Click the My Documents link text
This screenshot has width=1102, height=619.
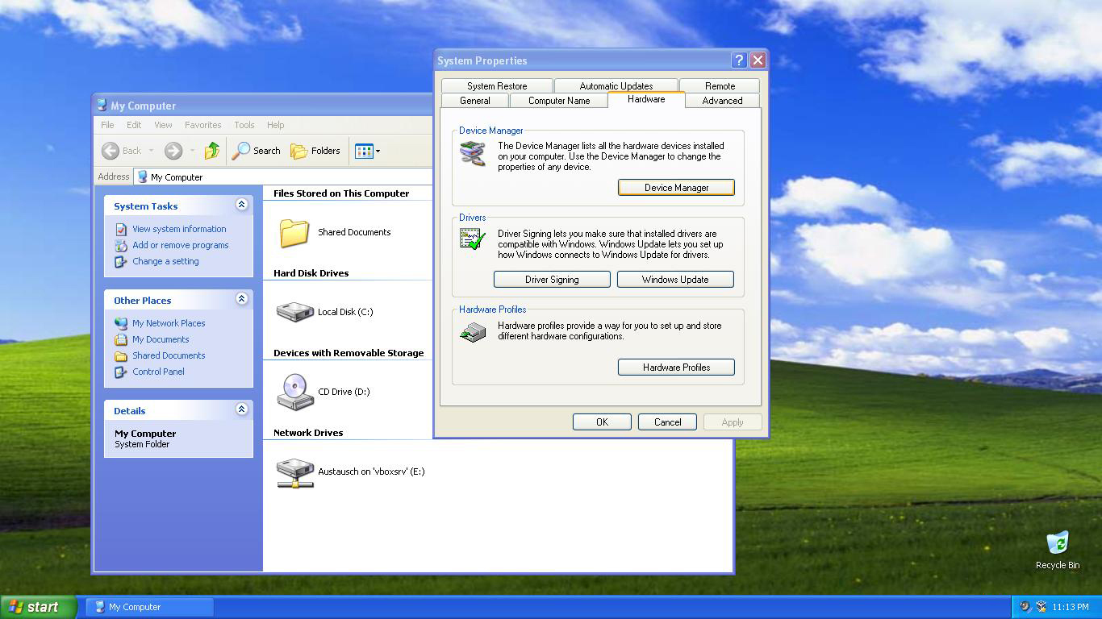pos(161,339)
